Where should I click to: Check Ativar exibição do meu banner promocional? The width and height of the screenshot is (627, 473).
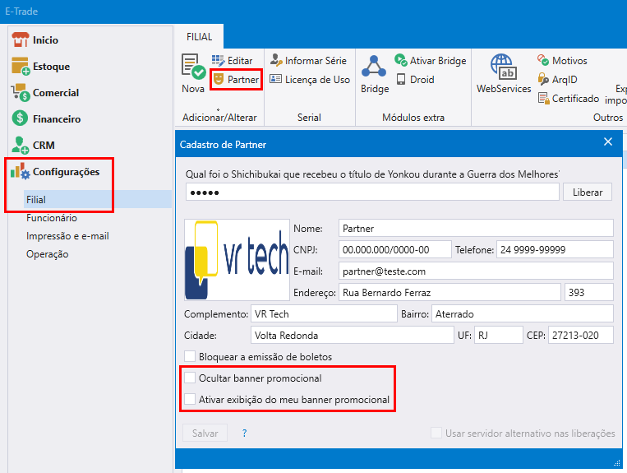tap(191, 400)
